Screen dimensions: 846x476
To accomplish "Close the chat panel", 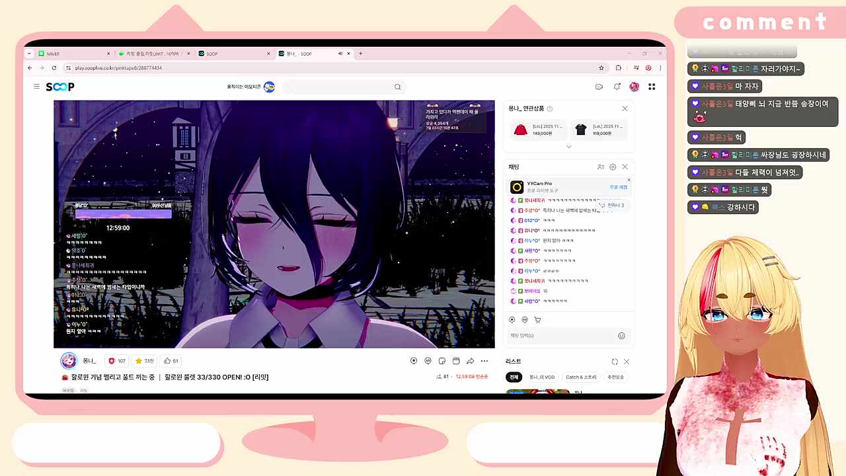I will [625, 167].
